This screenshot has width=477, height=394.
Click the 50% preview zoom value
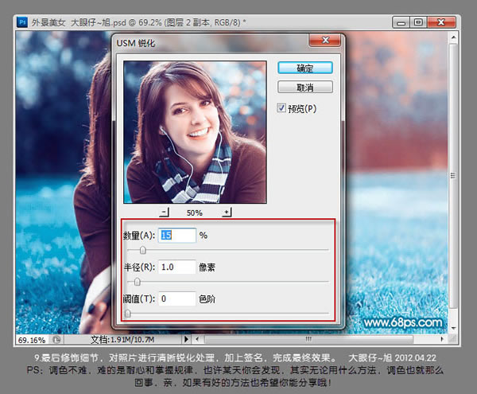[x=195, y=213]
